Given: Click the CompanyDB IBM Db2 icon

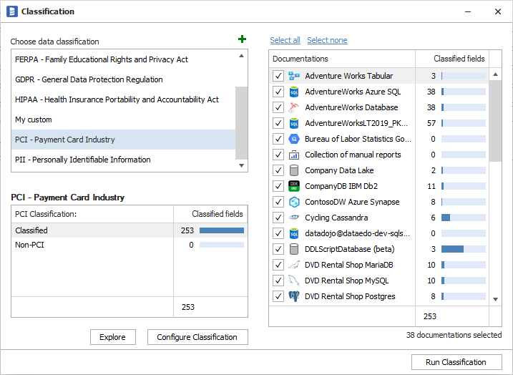Looking at the screenshot, I should point(293,186).
